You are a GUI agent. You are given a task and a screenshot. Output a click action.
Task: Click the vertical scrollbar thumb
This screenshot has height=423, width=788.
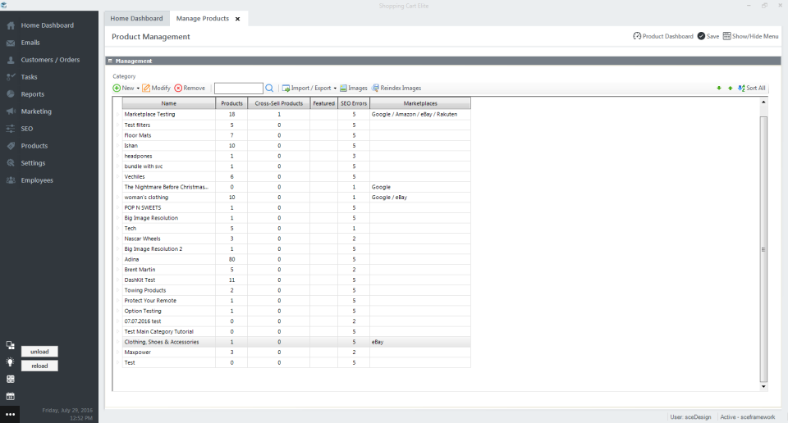click(763, 249)
